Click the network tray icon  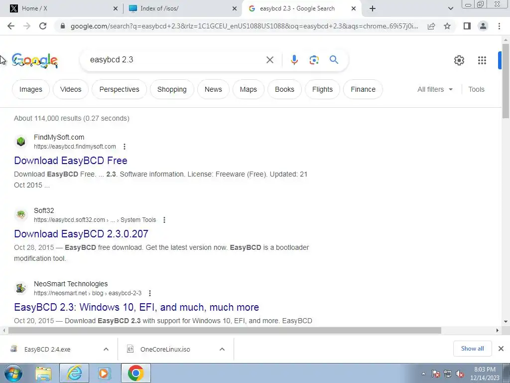[x=448, y=374]
